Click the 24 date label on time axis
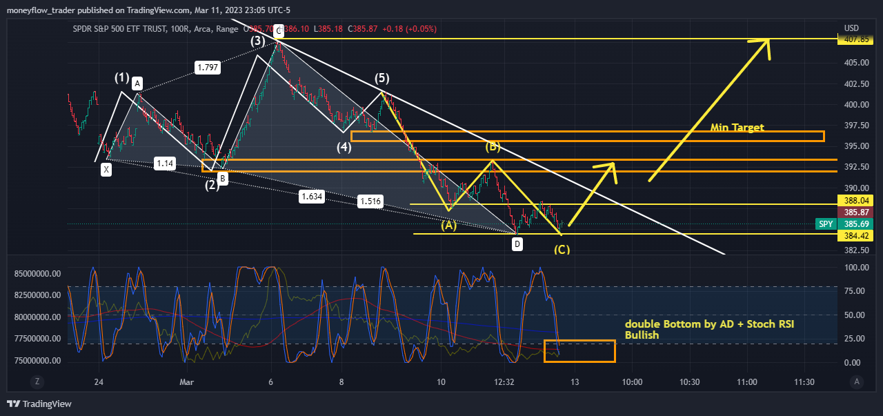The height and width of the screenshot is (416, 883). [x=99, y=382]
